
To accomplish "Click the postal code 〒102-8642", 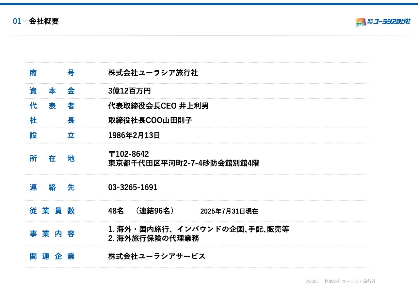I will pos(128,154).
